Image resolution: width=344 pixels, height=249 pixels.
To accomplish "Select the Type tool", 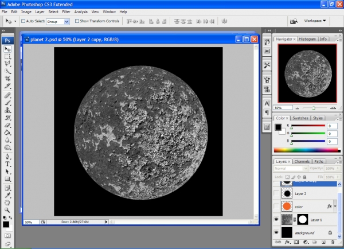I will pos(7,164).
